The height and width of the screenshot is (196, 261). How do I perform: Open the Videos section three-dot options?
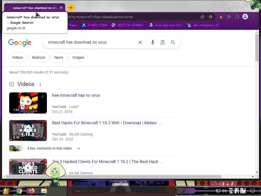(40, 84)
